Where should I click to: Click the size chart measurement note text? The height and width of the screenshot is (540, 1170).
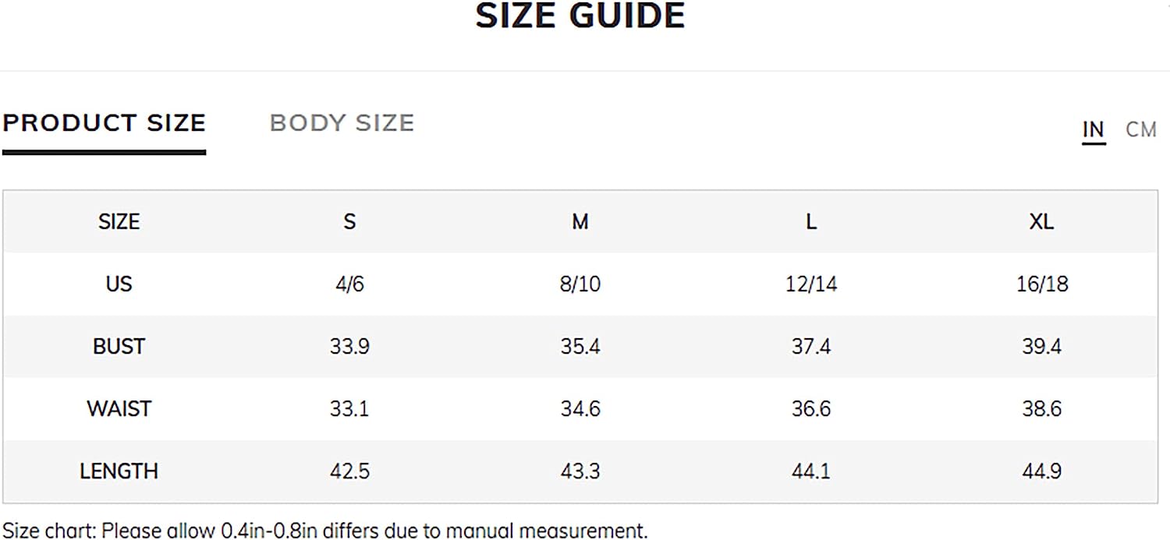click(325, 531)
